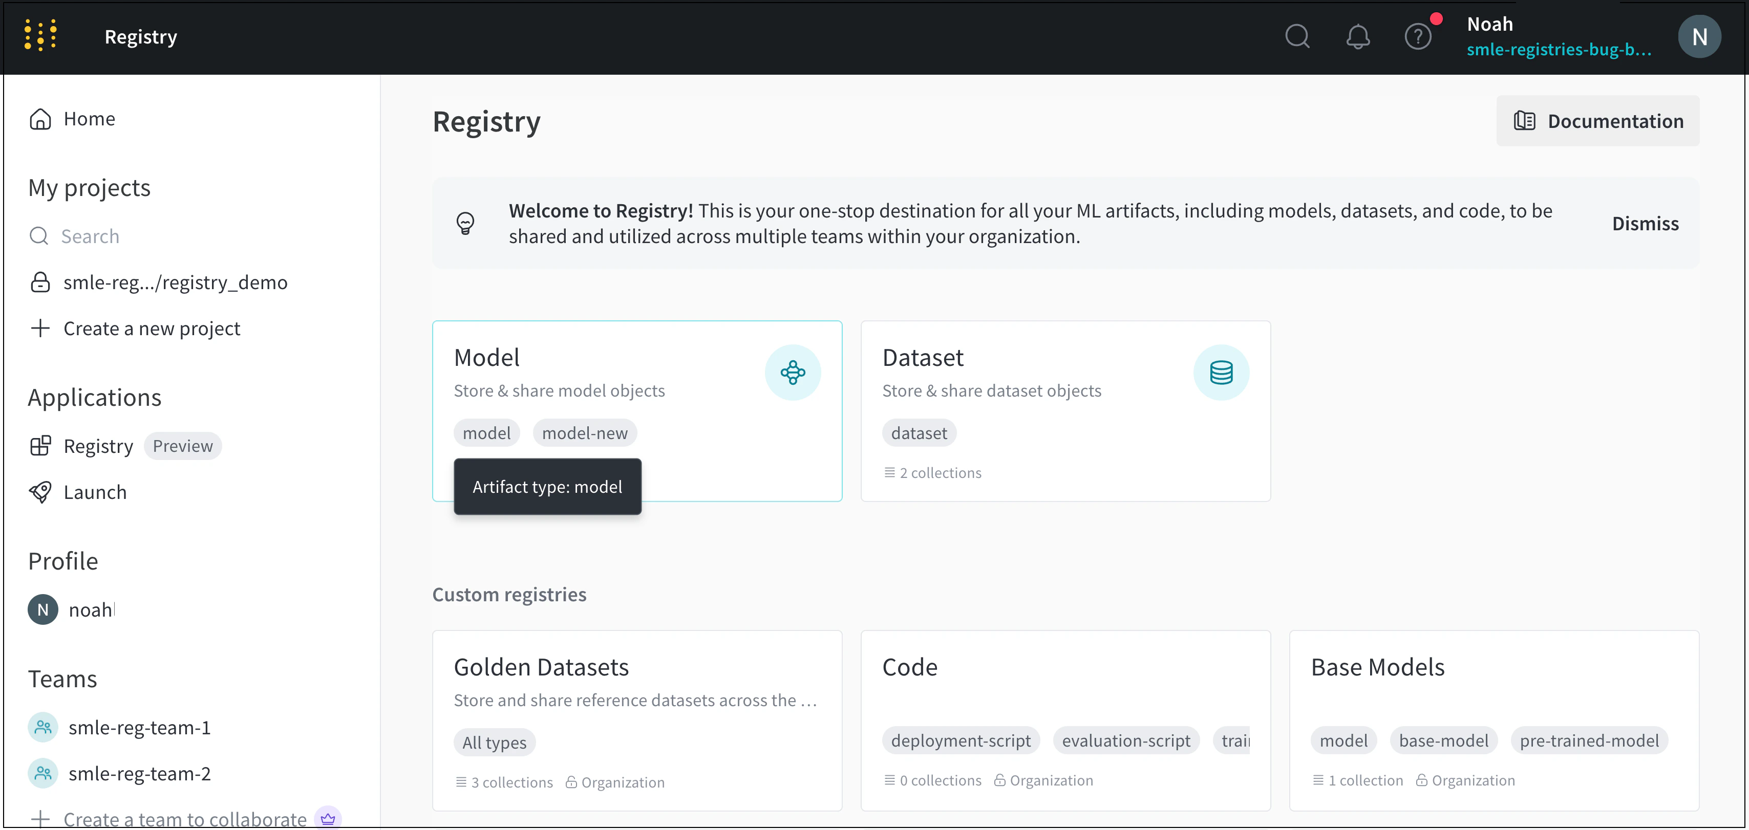Click the Weights & Biases logo icon
Screen dimensions: 1749x830
(40, 35)
